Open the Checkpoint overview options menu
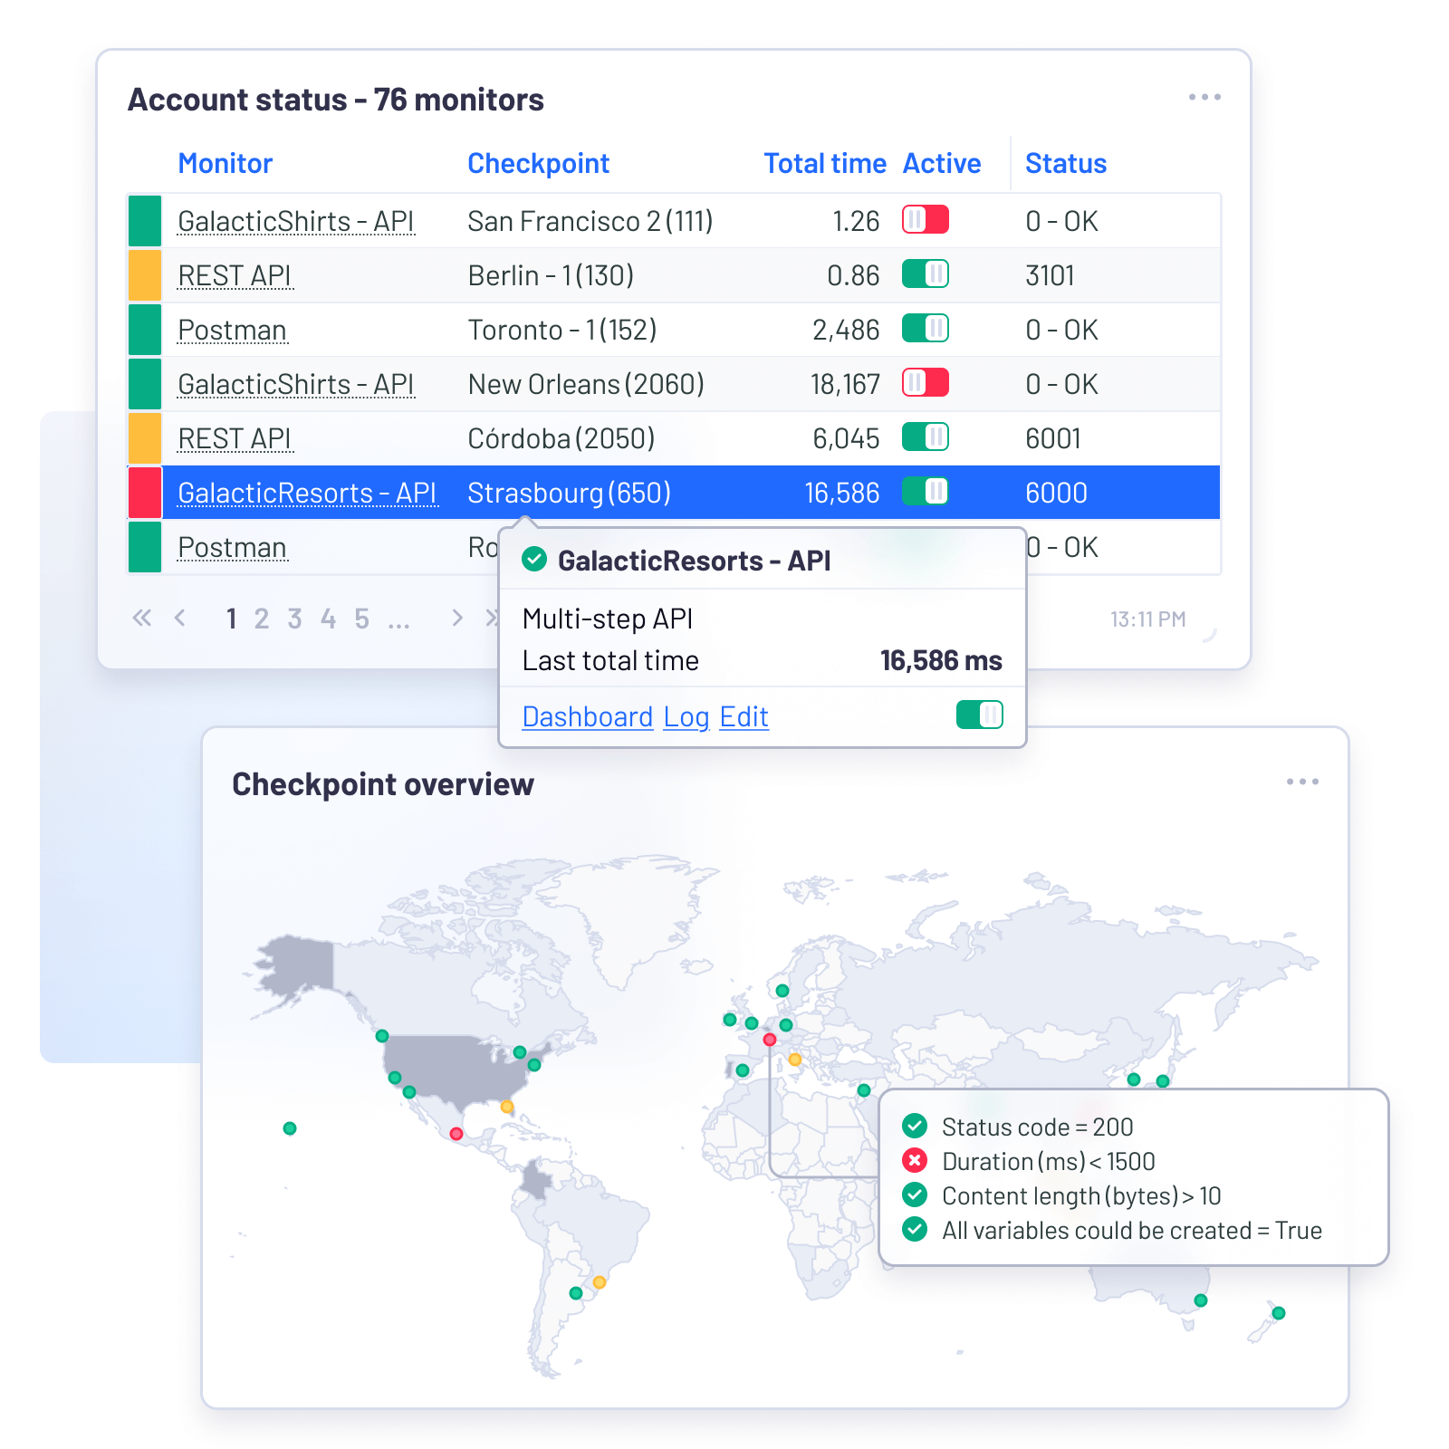 coord(1303,781)
